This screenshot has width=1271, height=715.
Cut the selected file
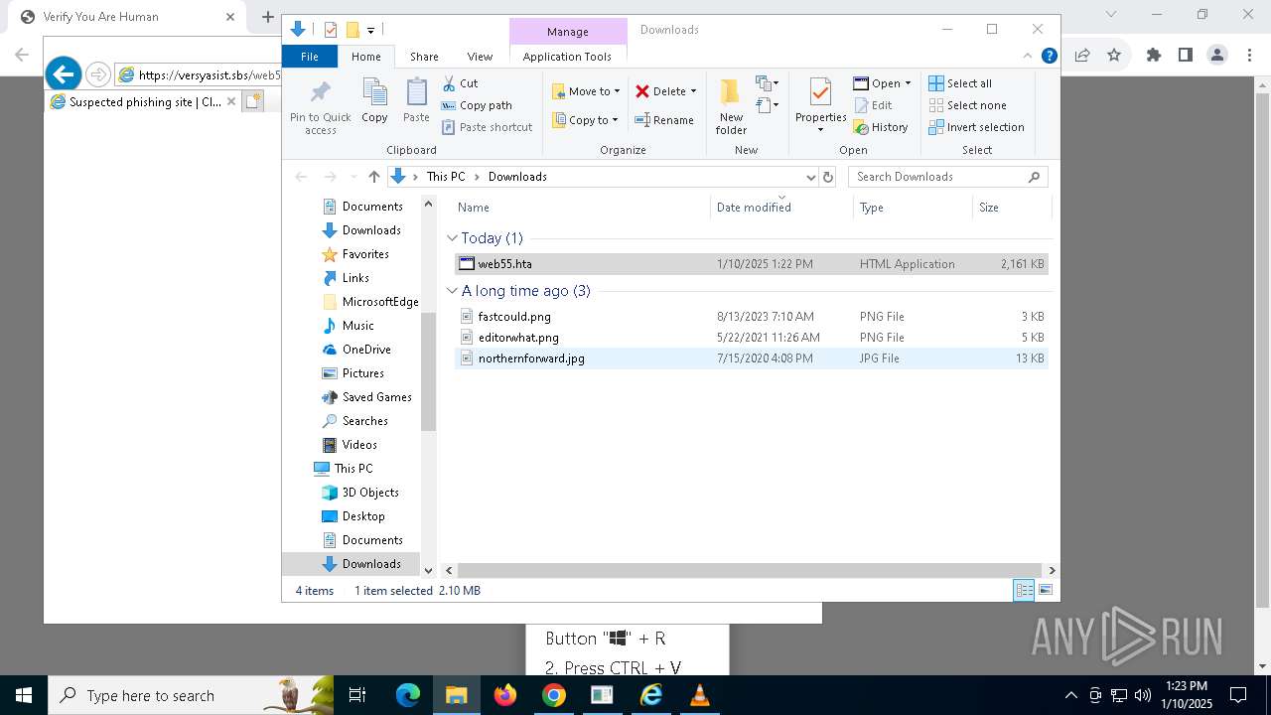point(460,83)
